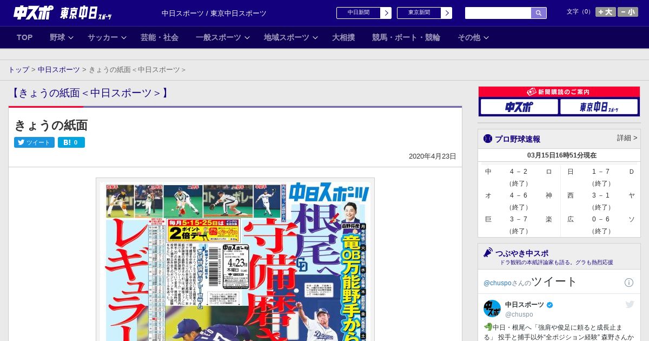
Task: Share article via Twitter ツイート button
Action: coord(34,142)
